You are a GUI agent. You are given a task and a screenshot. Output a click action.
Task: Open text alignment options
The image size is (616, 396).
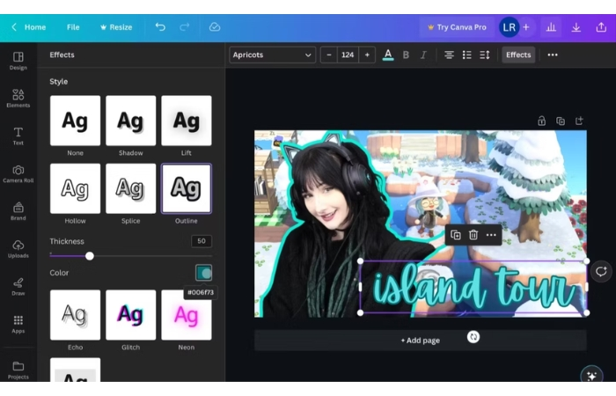point(449,55)
